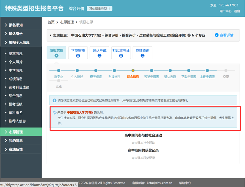Go to the 下载申请表 step link

coord(189,76)
